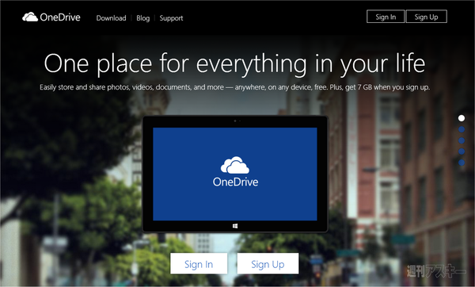Click the tablet image showing OneDrive screen
The height and width of the screenshot is (287, 475).
235,174
